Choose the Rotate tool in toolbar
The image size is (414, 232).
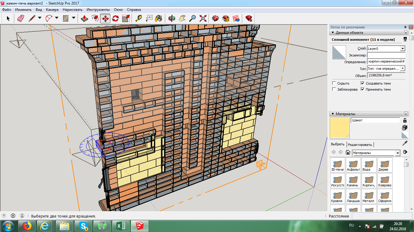tap(115, 18)
